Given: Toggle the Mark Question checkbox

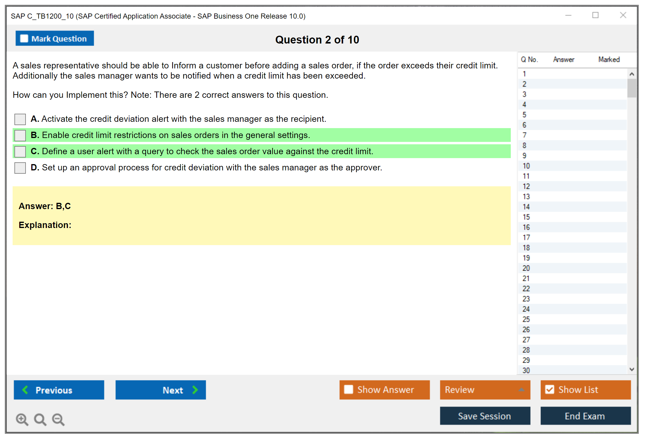Looking at the screenshot, I should (24, 39).
